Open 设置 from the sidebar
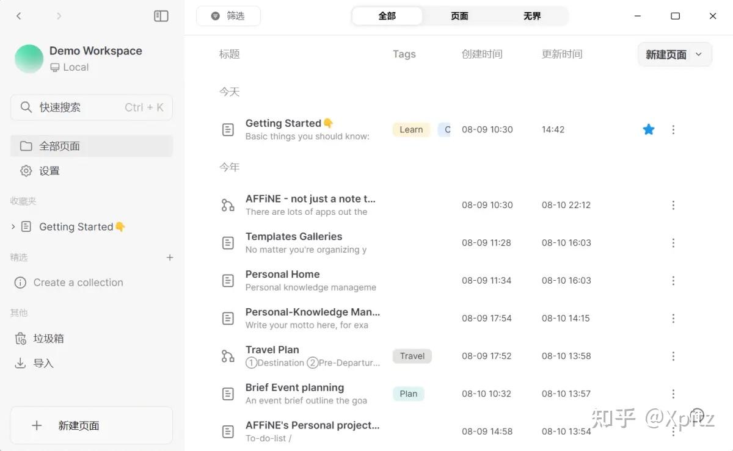Viewport: 733px width, 451px height. click(49, 171)
